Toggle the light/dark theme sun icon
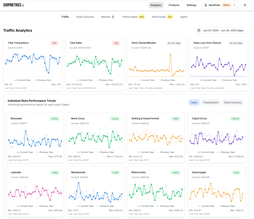 [x=245, y=5]
